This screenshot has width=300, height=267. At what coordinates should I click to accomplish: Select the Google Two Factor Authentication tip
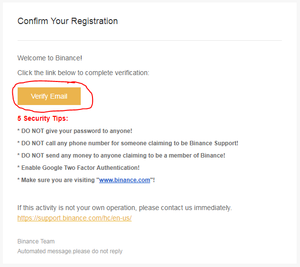tap(78, 168)
